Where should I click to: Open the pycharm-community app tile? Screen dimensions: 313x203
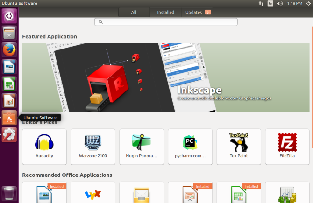coord(190,147)
